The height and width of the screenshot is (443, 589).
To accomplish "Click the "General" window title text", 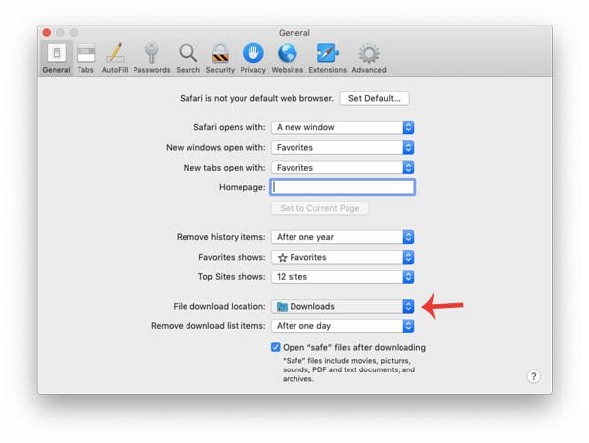I will [x=294, y=33].
